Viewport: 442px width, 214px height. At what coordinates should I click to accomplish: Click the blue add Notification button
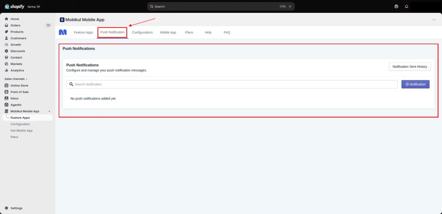point(415,84)
